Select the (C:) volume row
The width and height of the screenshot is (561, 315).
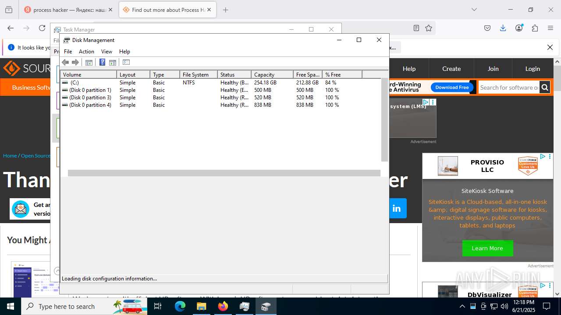pyautogui.click(x=220, y=83)
